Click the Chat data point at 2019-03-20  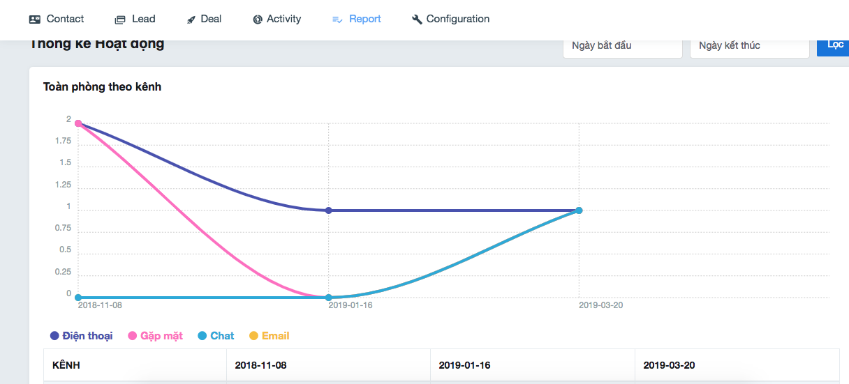click(x=579, y=210)
